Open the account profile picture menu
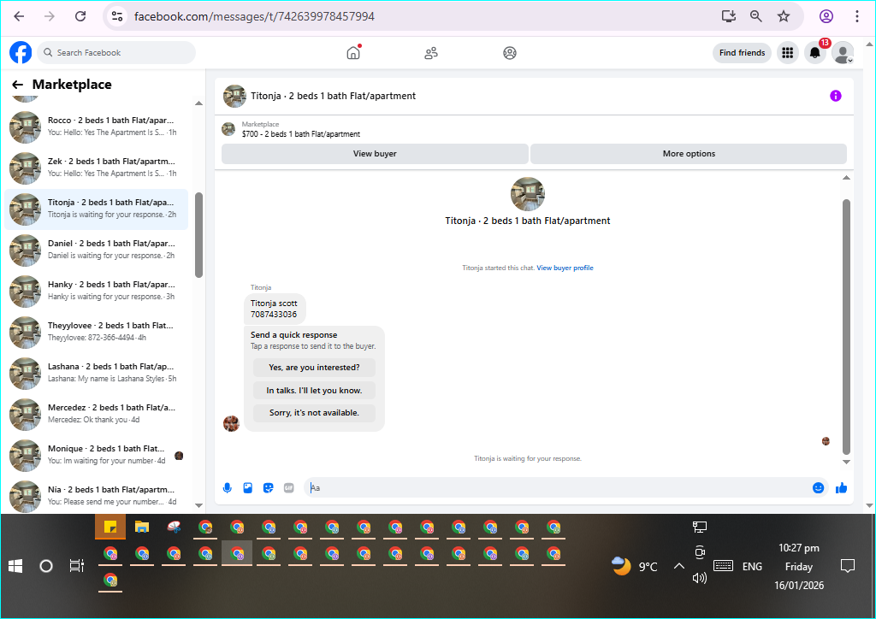 pos(843,52)
